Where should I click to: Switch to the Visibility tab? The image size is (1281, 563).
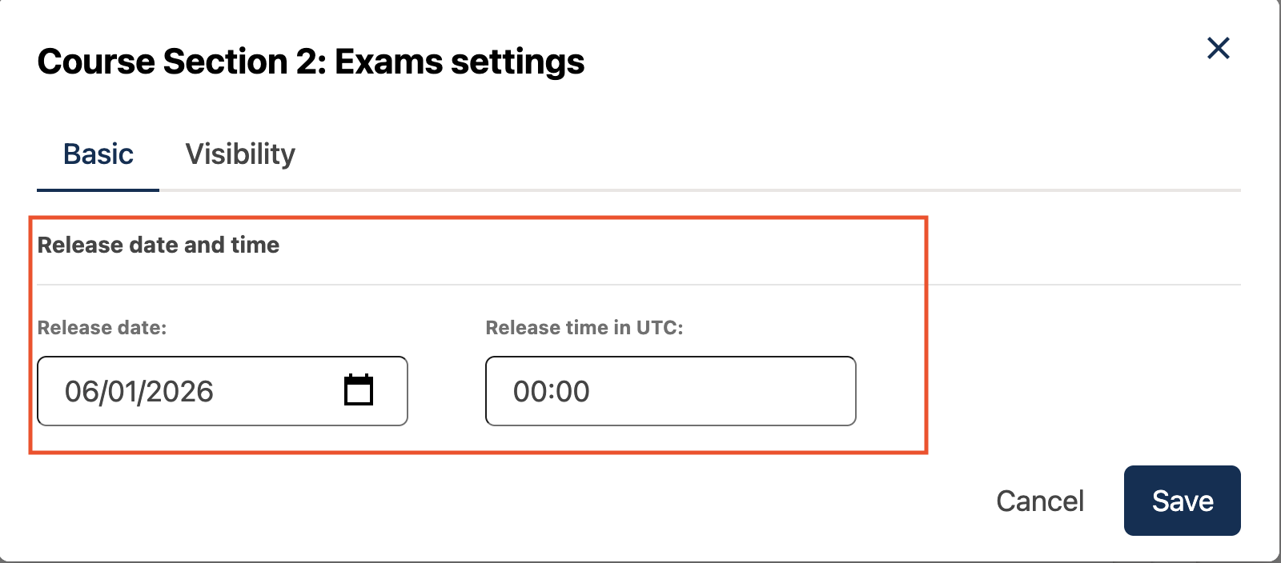tap(240, 154)
